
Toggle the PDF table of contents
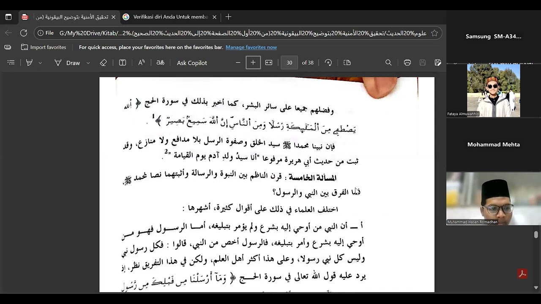11,62
